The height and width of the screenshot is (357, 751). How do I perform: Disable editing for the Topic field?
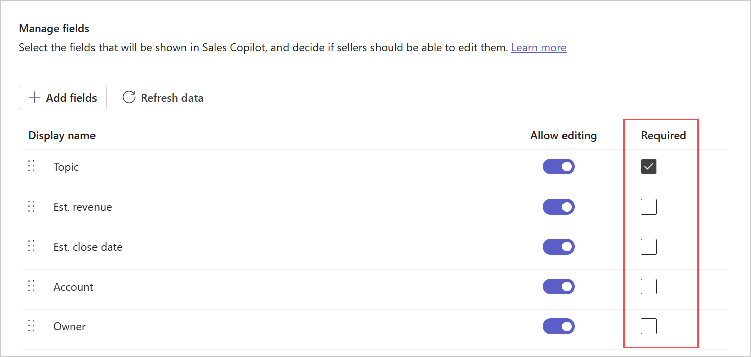pos(558,166)
